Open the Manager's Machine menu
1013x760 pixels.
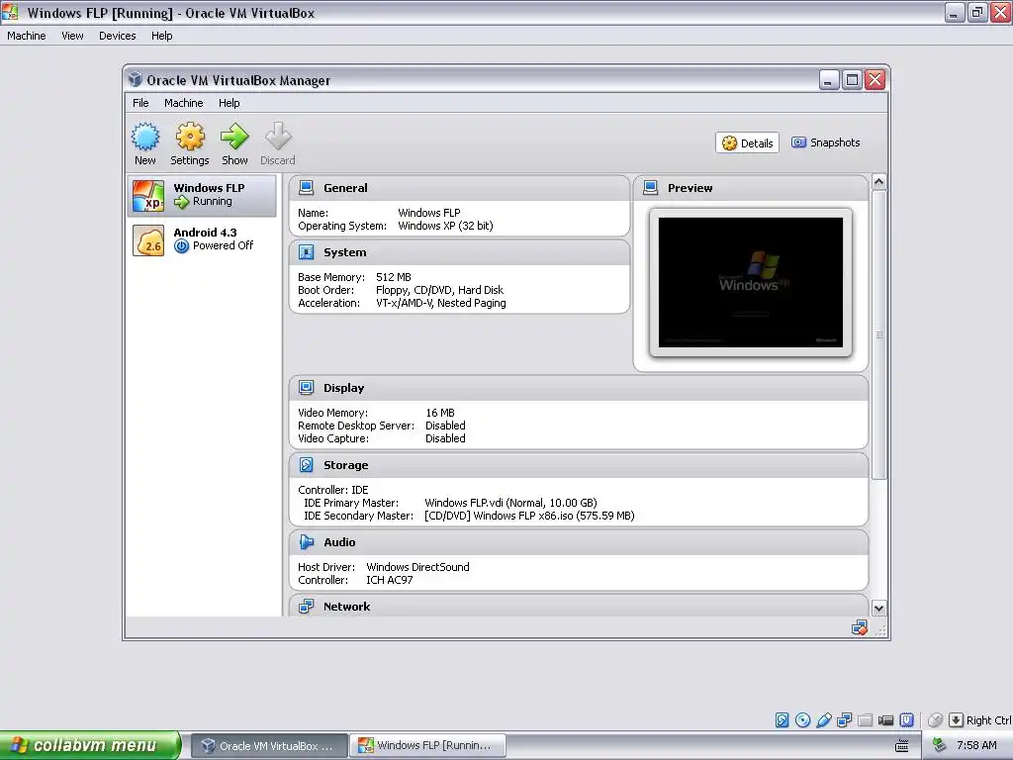tap(183, 103)
